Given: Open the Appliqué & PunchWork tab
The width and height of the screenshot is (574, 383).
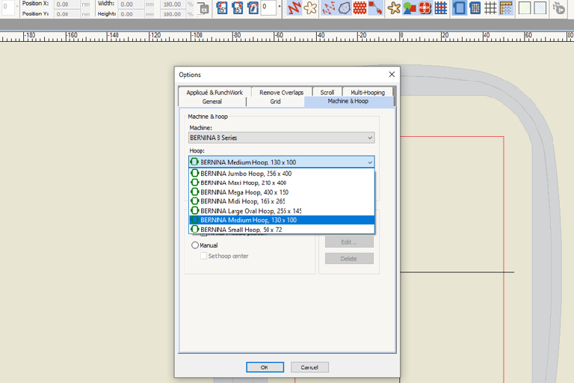Looking at the screenshot, I should [x=215, y=92].
